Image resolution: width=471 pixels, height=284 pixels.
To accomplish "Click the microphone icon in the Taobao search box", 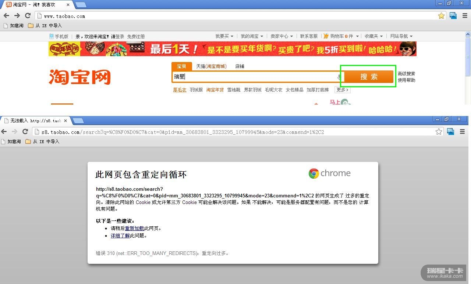I will tap(339, 77).
